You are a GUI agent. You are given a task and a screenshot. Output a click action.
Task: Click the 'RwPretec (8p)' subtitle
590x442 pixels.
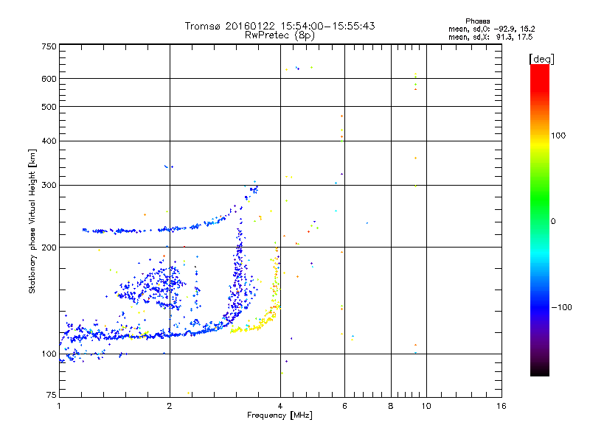pyautogui.click(x=280, y=35)
